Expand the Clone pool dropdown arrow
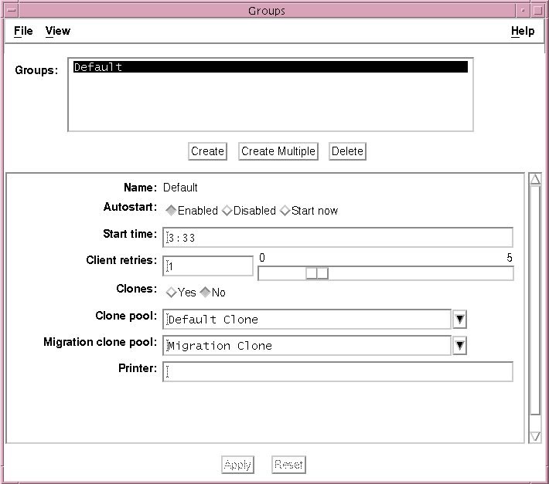The width and height of the screenshot is (549, 484). tap(459, 320)
